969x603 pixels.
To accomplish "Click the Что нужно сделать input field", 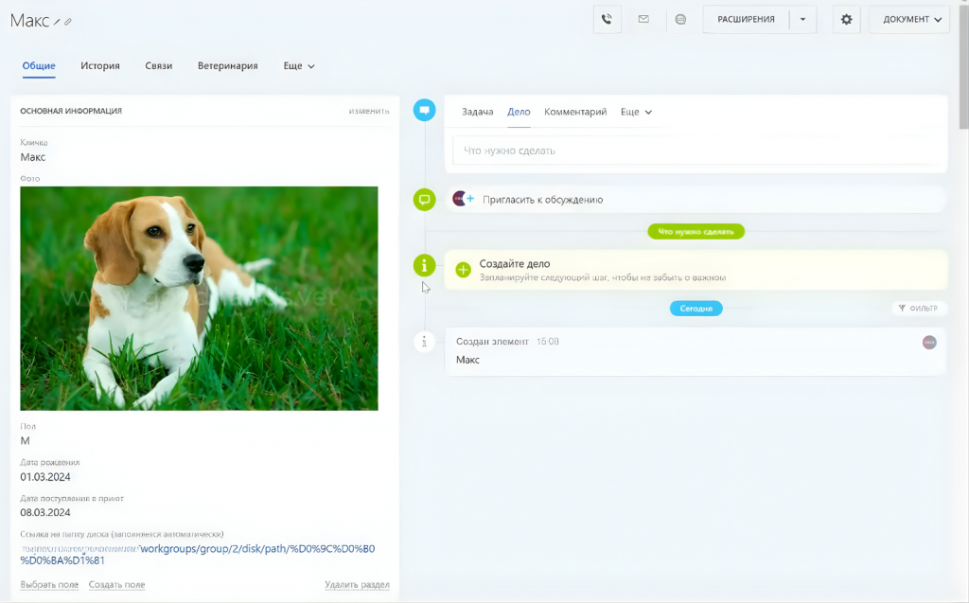I will (x=696, y=151).
